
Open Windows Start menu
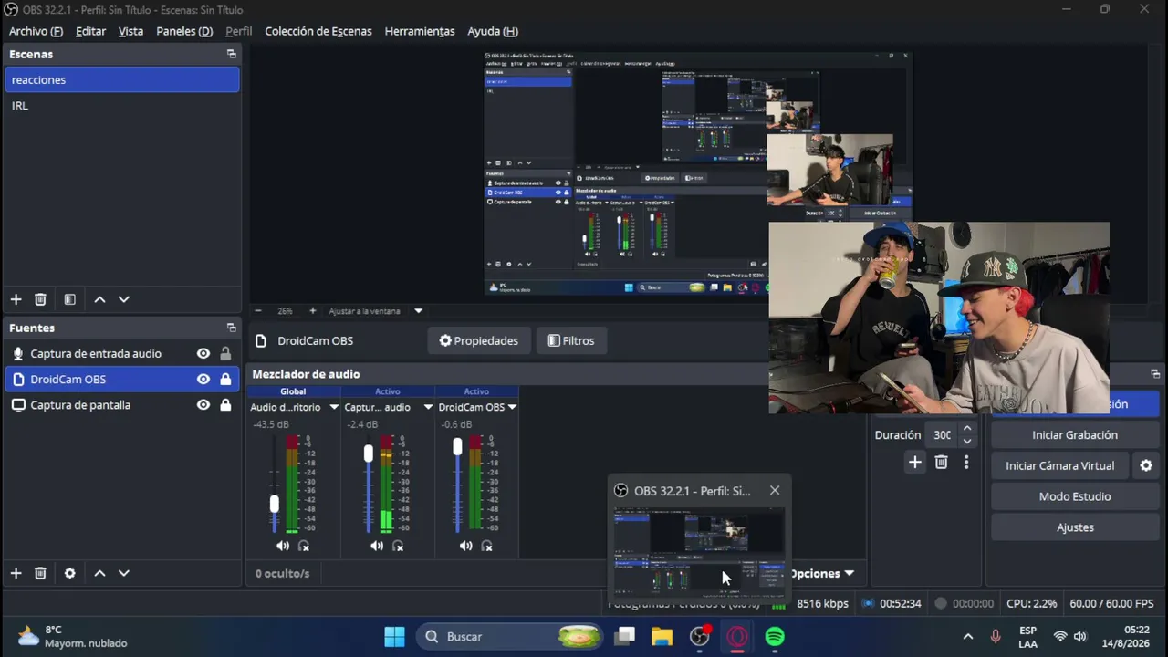click(394, 637)
